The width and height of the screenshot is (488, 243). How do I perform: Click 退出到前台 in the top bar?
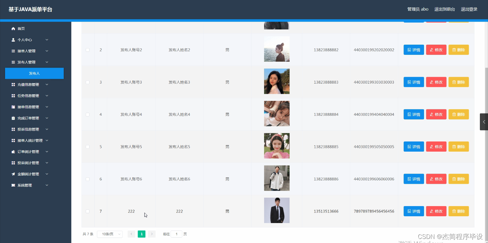tap(445, 9)
